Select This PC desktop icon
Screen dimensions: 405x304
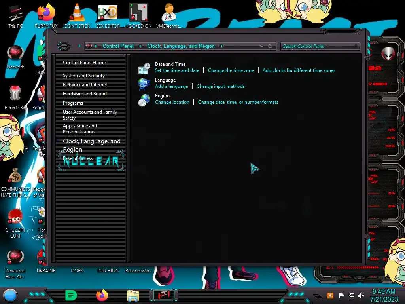tap(15, 16)
